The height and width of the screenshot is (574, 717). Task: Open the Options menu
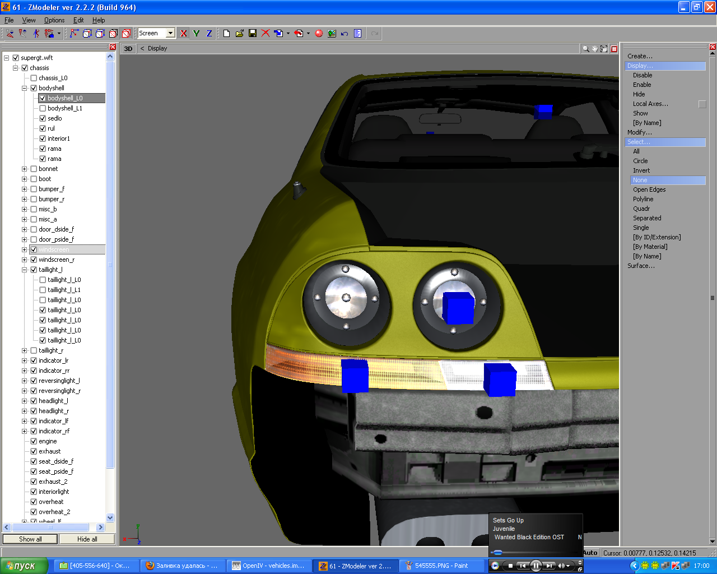click(x=54, y=20)
